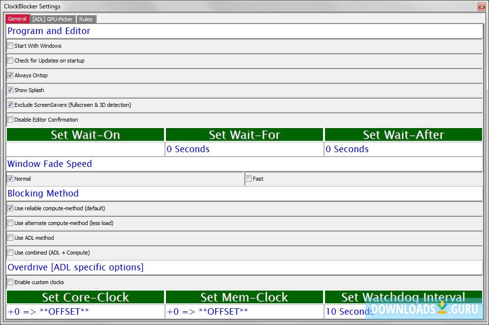The height and width of the screenshot is (325, 489).
Task: Untick the Always Ontop checkbox
Action: coord(10,75)
